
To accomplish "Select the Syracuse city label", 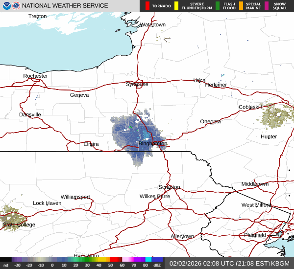I will [x=137, y=84].
